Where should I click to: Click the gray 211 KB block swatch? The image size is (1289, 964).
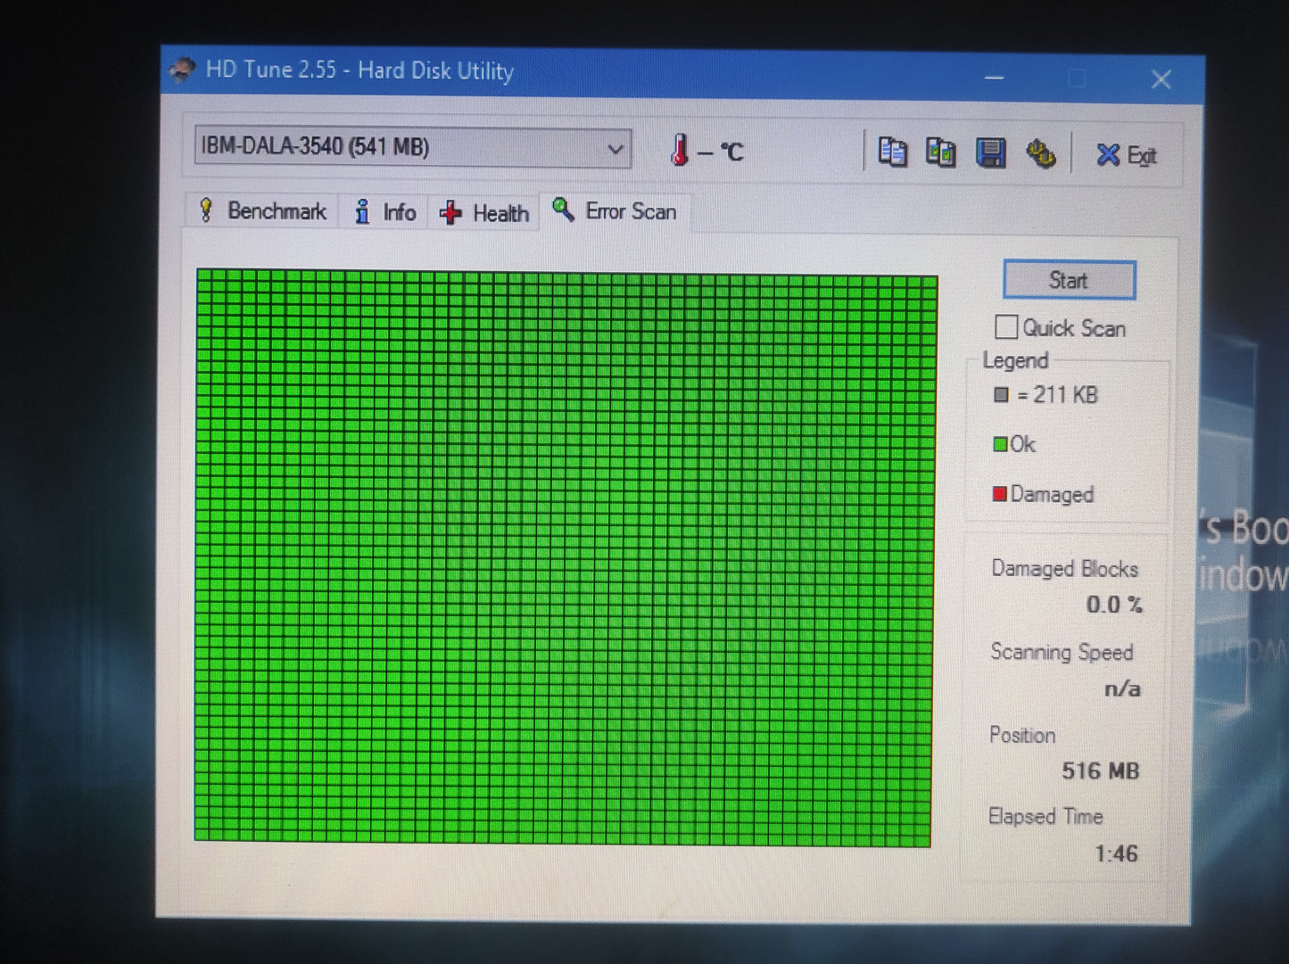click(1001, 394)
